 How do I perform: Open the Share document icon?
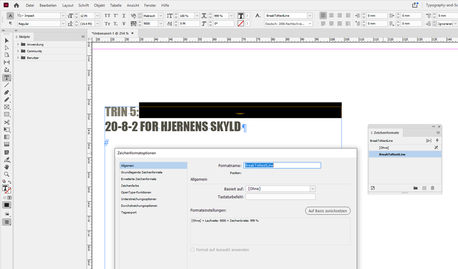tap(415, 5)
